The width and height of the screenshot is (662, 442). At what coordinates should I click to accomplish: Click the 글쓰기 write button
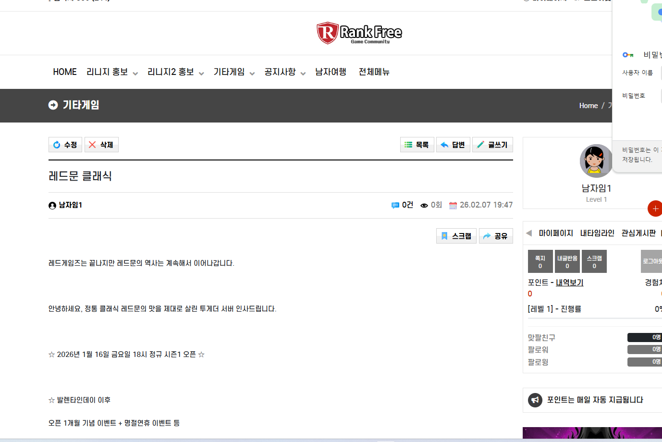(492, 145)
